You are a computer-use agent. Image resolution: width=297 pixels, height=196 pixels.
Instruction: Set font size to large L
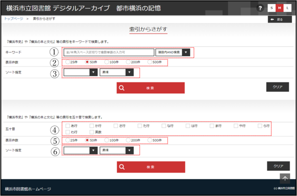click(287, 8)
